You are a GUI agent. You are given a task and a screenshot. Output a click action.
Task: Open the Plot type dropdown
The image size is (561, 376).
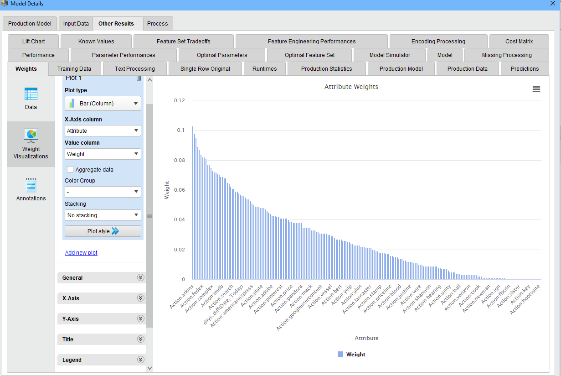(x=103, y=103)
